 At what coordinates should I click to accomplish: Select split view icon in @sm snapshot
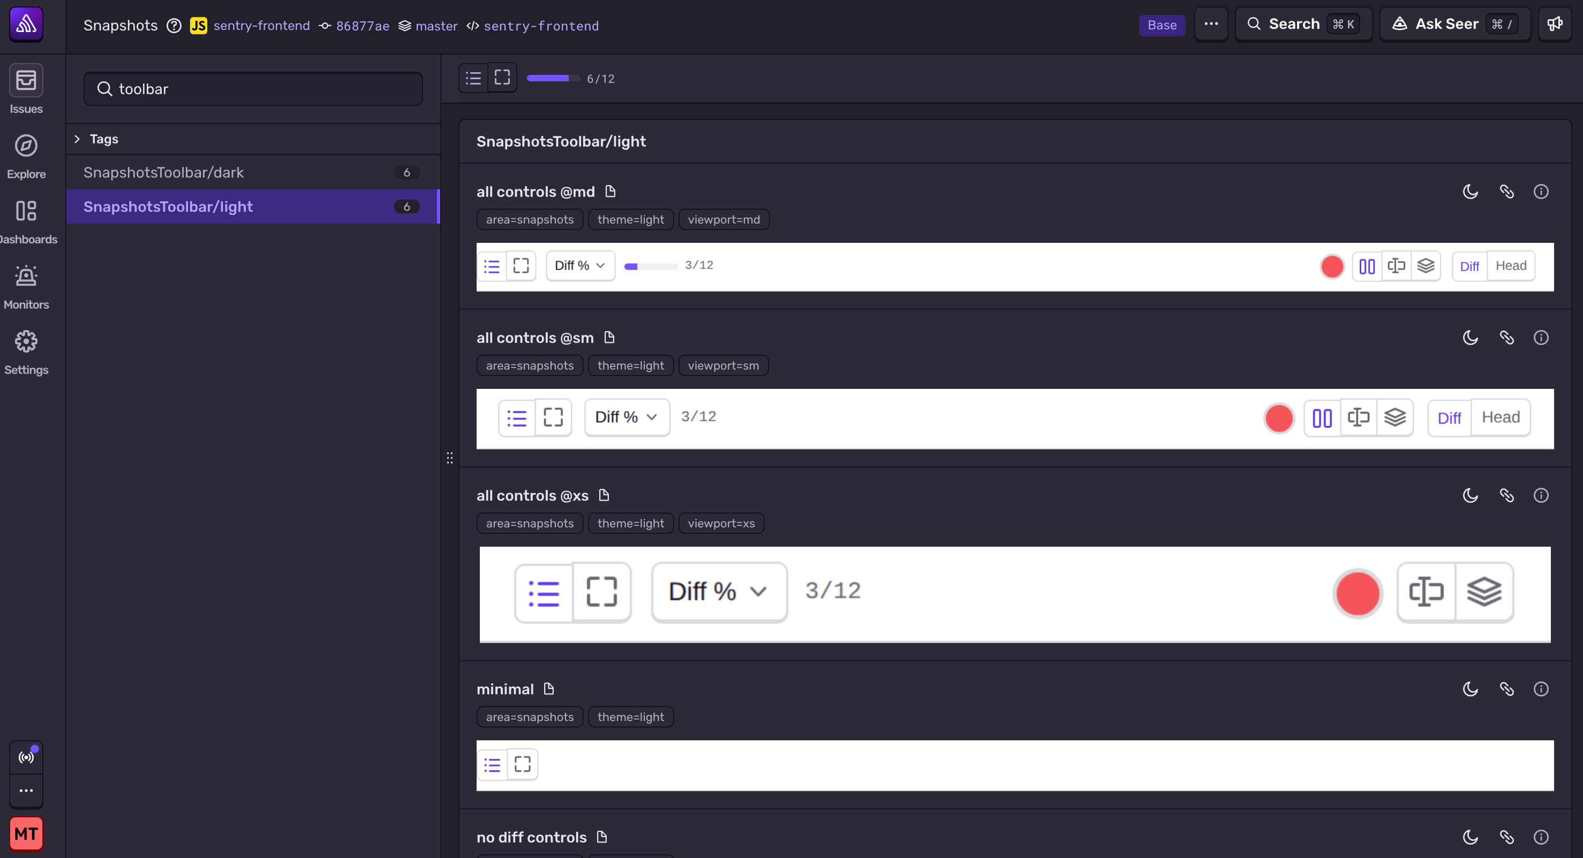tap(1322, 418)
